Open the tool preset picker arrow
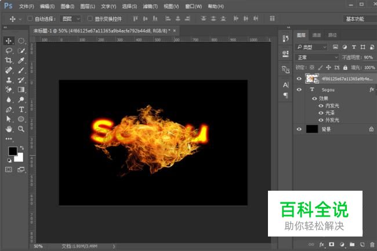The image size is (377, 251). 20,19
